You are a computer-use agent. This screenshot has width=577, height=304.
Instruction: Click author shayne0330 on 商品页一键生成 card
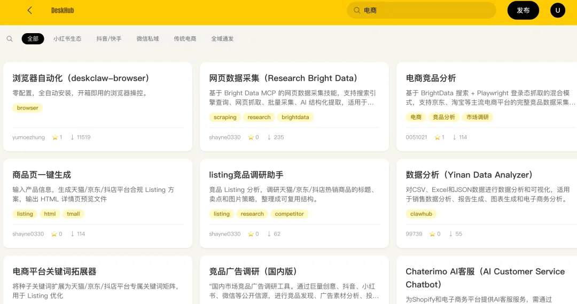click(28, 234)
